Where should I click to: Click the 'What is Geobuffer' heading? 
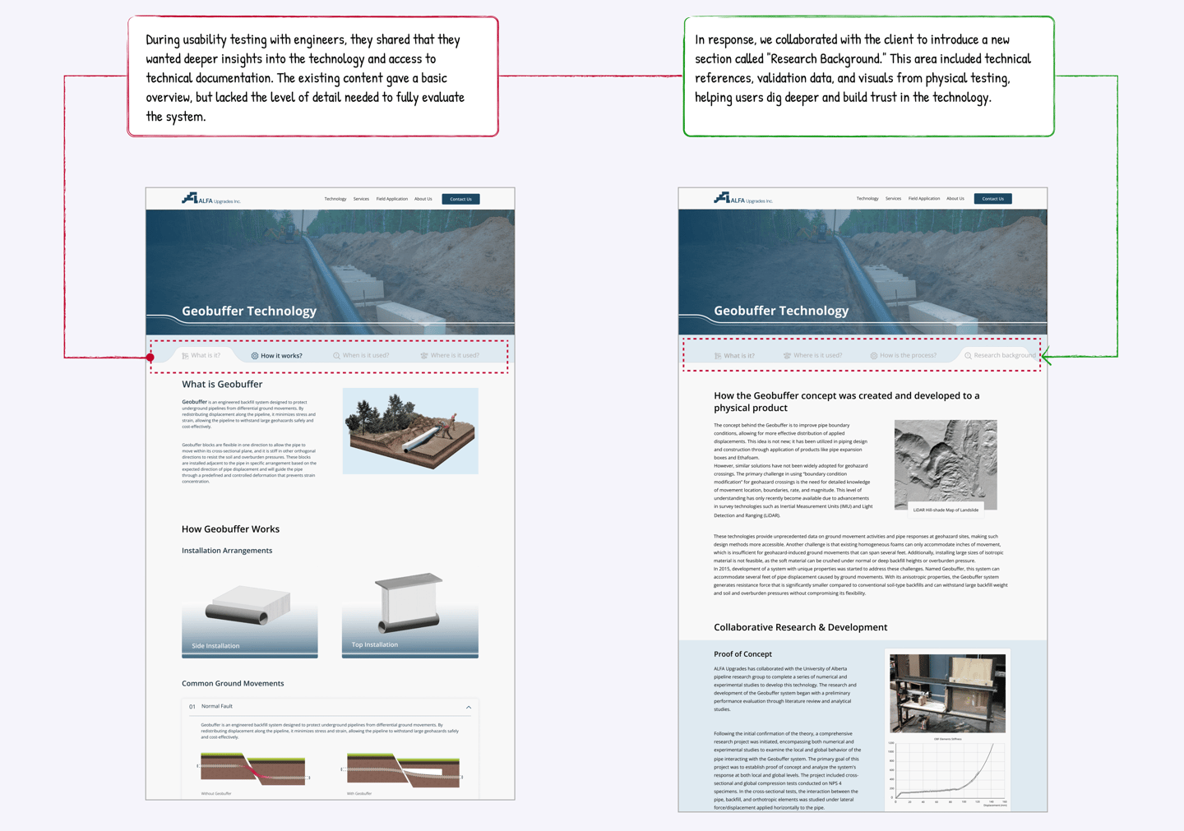tap(222, 384)
